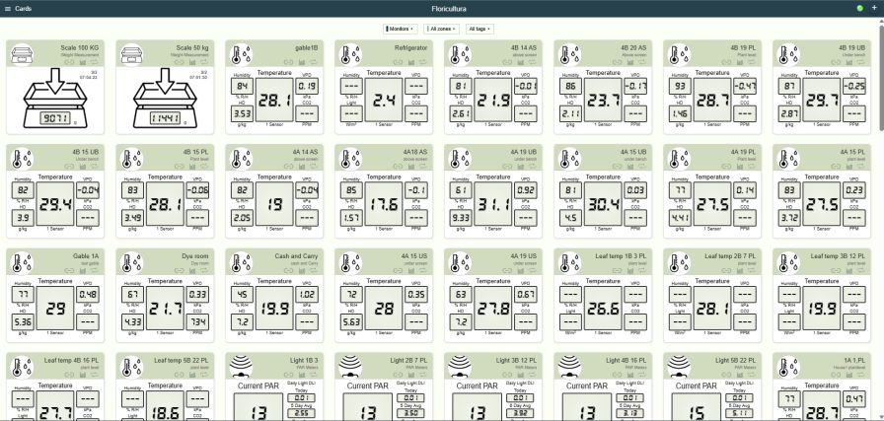Image resolution: width=884 pixels, height=421 pixels.
Task: Open chart icon on 4A 19 UB card
Action: [x=520, y=167]
